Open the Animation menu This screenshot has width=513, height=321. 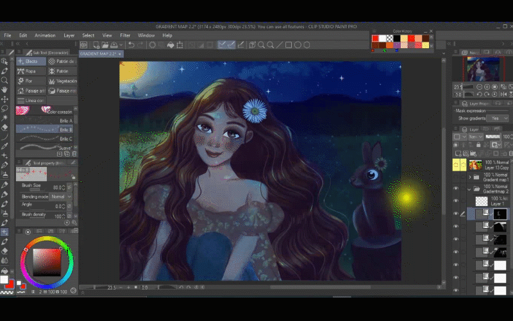pos(45,35)
